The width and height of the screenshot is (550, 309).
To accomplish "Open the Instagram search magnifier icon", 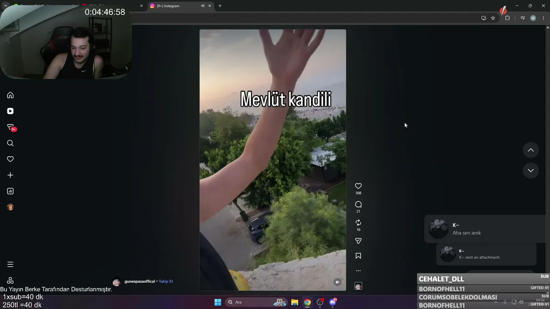I will (x=10, y=143).
